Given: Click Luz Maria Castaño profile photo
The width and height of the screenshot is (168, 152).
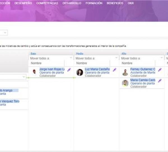Looking at the screenshot, I should (80, 72).
